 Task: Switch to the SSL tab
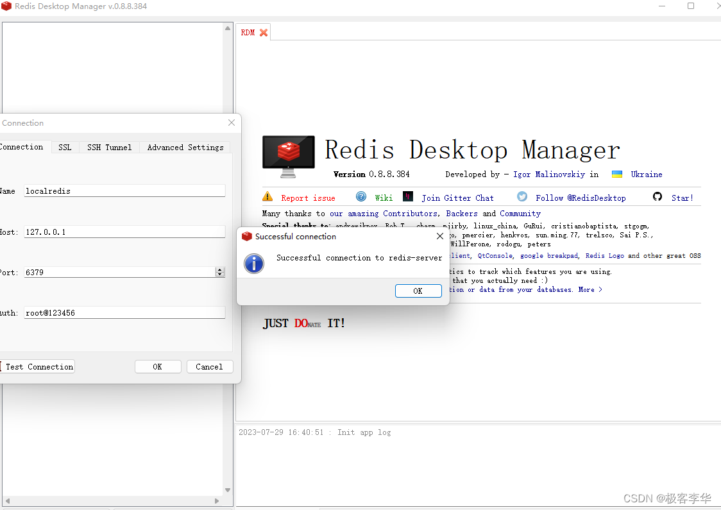point(65,147)
